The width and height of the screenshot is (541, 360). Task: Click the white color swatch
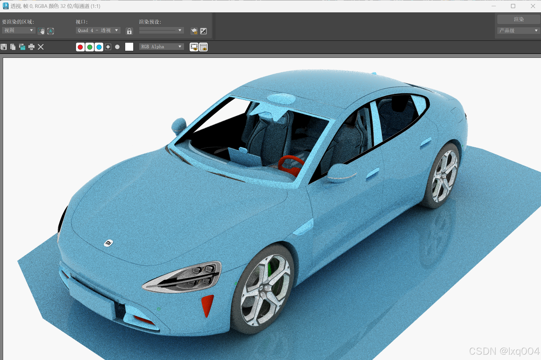129,47
